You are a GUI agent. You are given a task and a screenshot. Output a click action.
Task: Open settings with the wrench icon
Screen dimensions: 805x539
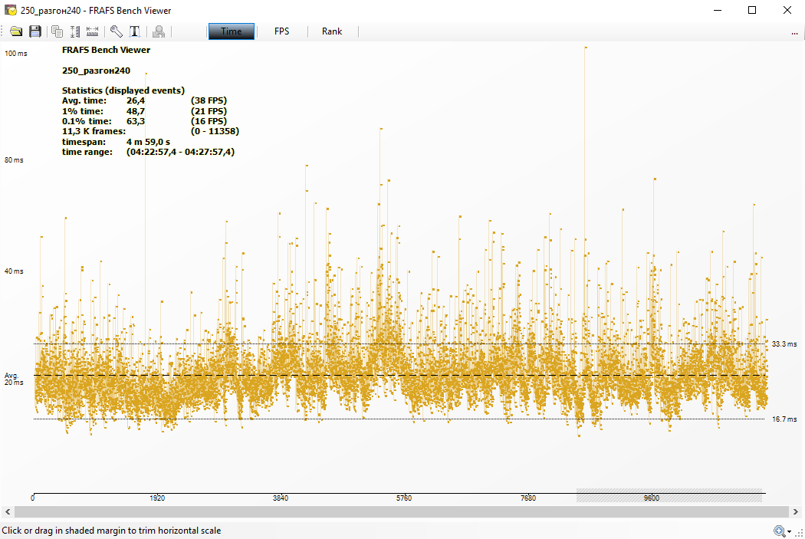[x=116, y=31]
